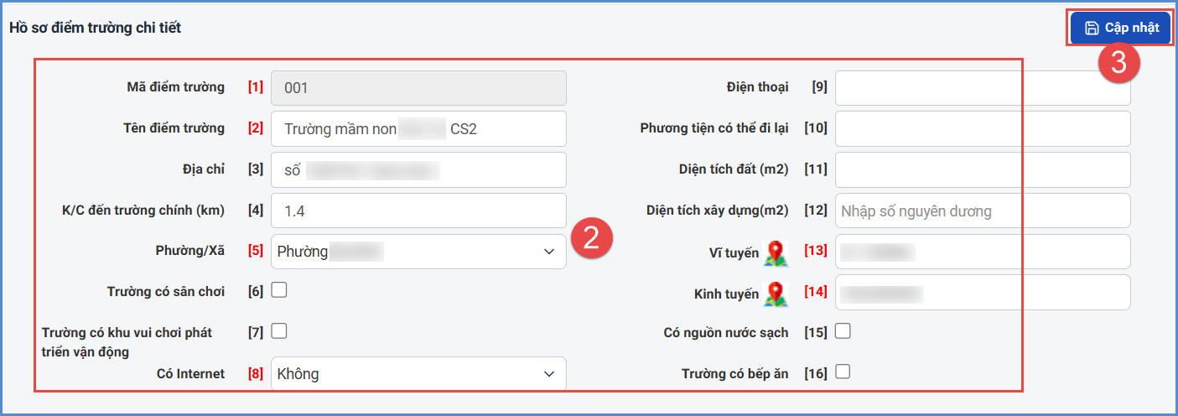Screen dimensions: 1178x416
Task: Open the map pin beside Kinh tuyến
Action: pyautogui.click(x=776, y=294)
